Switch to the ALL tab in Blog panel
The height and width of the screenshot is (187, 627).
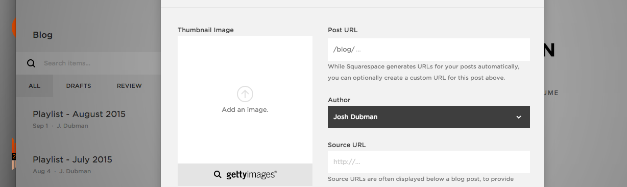34,86
